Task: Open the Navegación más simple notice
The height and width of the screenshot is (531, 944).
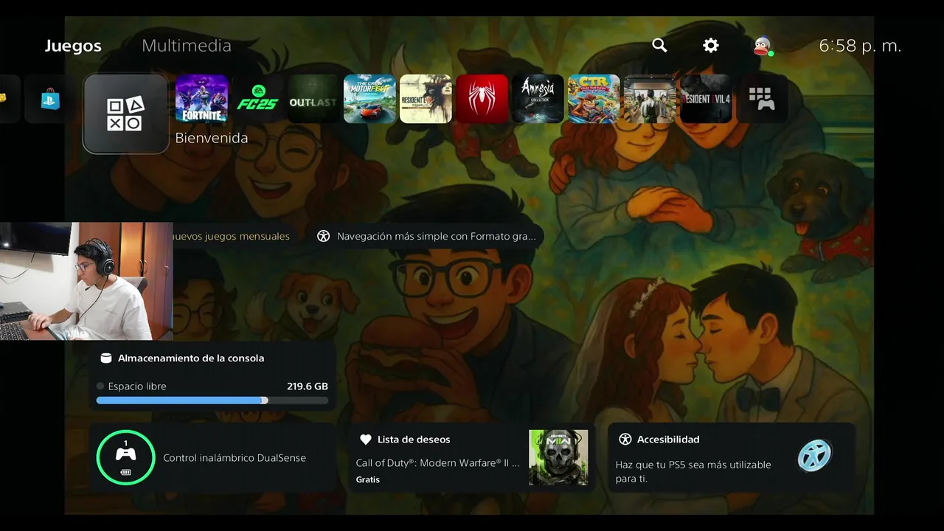Action: tap(429, 237)
